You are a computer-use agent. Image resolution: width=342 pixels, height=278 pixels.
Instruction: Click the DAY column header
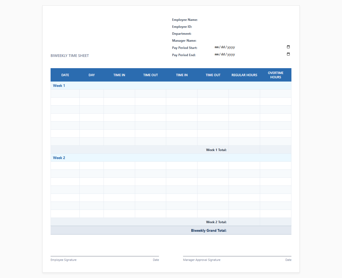[x=92, y=75]
